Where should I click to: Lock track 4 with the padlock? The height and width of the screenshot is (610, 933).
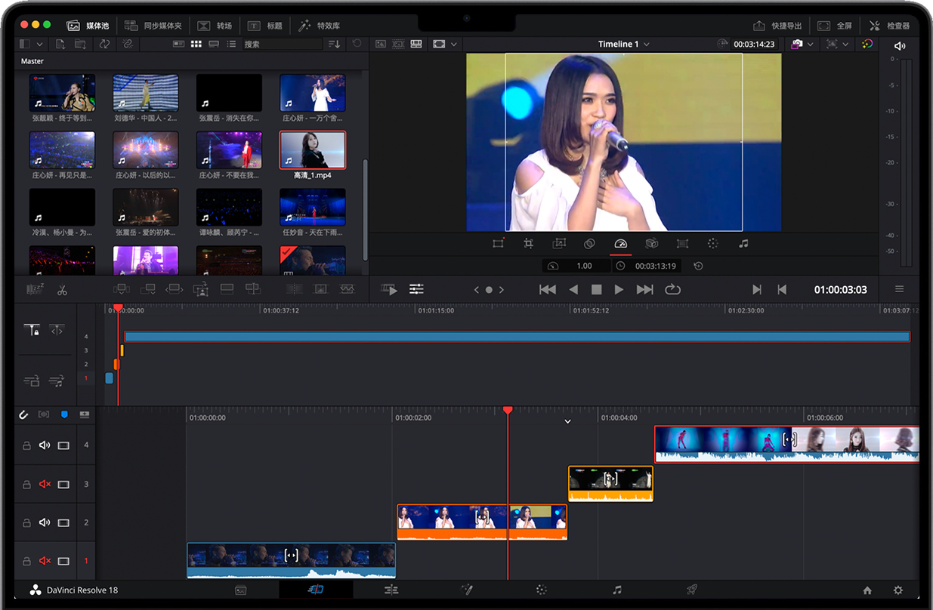pos(26,445)
